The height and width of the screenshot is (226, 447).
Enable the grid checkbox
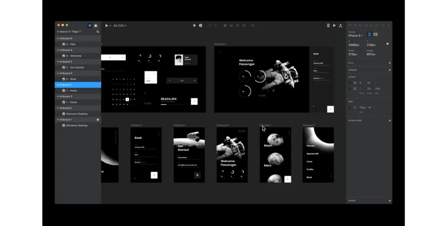[x=350, y=108]
